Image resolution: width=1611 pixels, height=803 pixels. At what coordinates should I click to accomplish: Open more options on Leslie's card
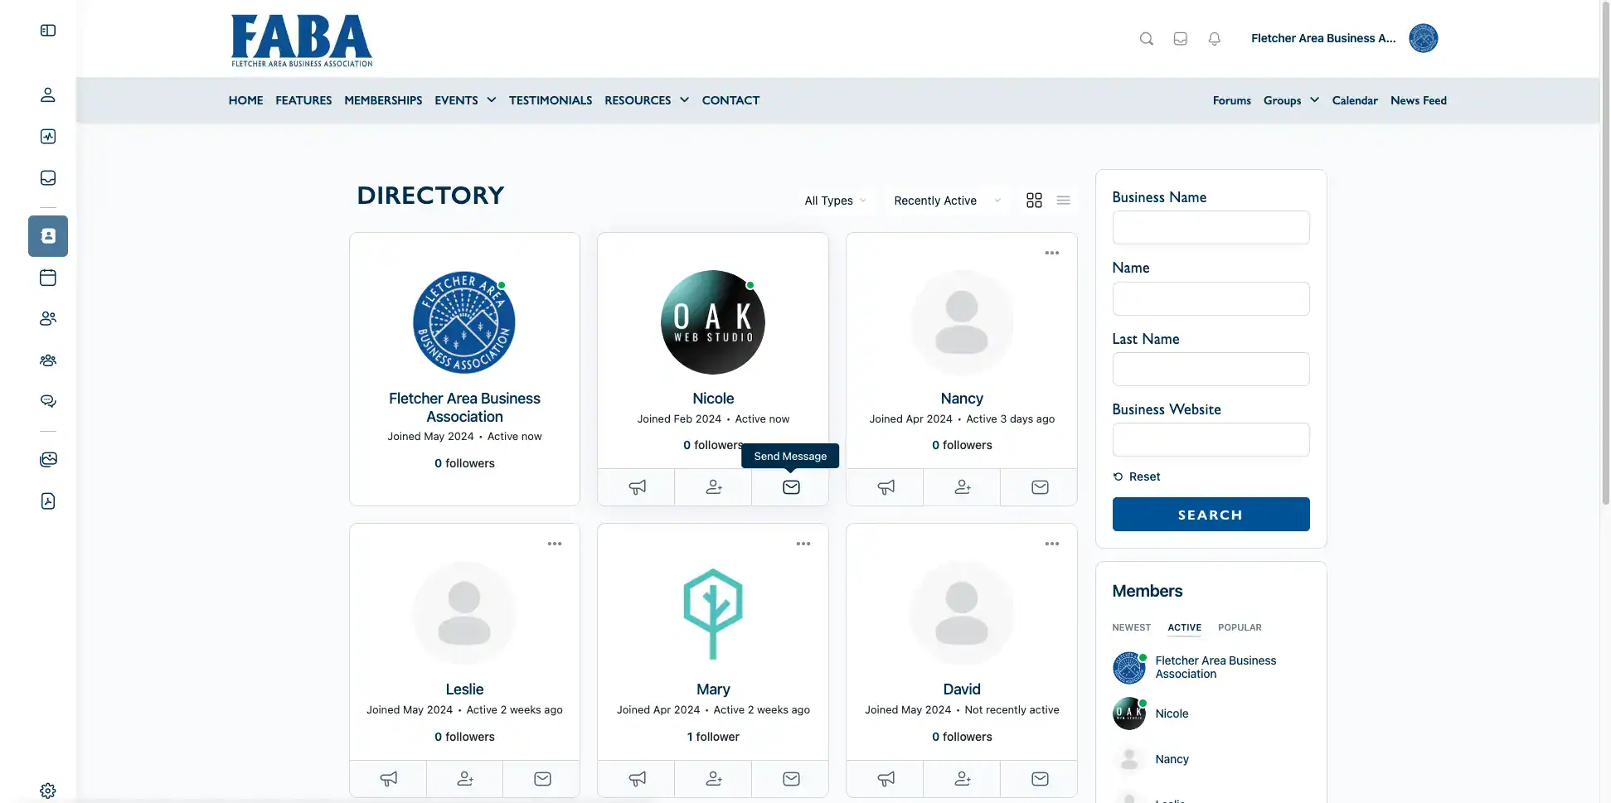[x=555, y=544]
